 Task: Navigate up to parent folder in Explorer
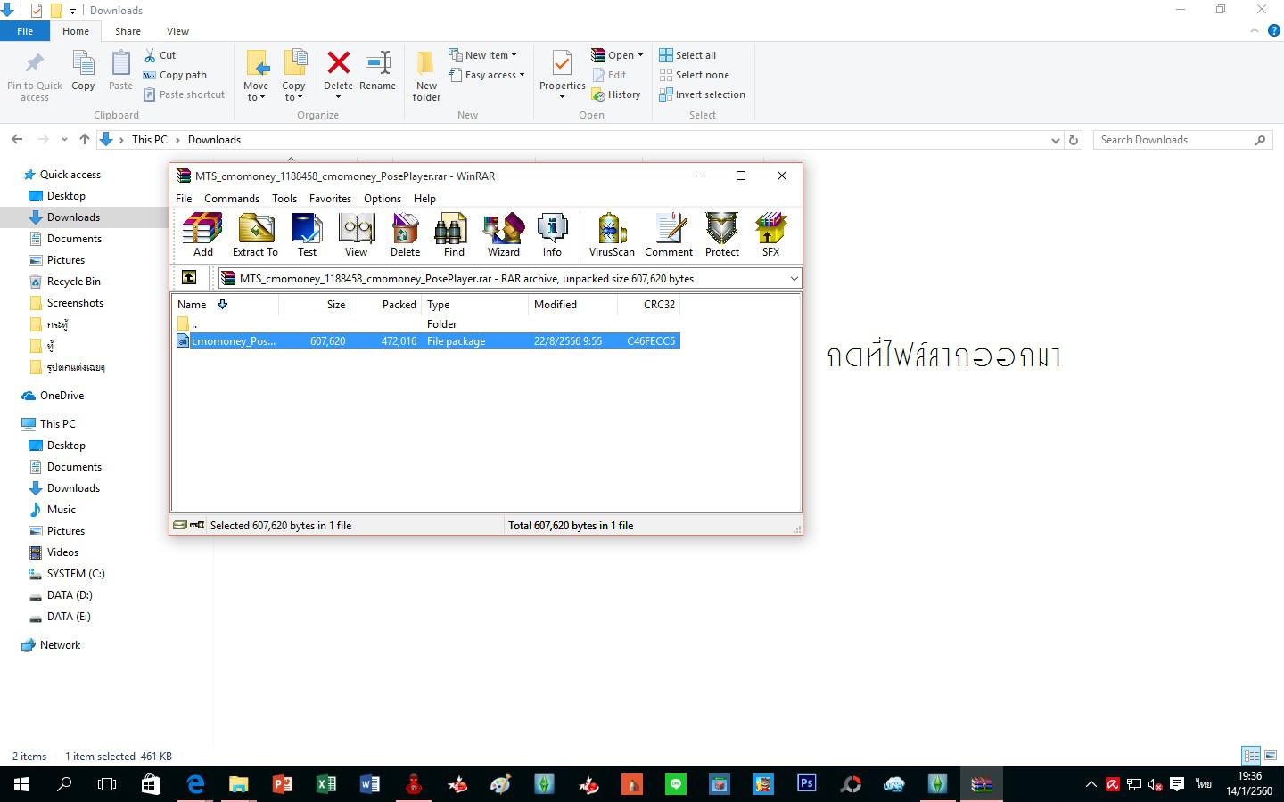[85, 140]
